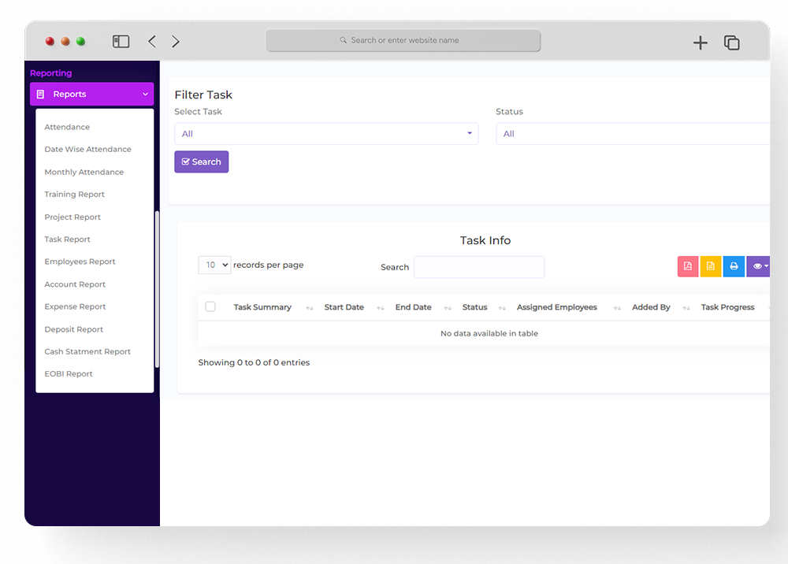This screenshot has height=564, width=788.
Task: Toggle the browser sidebar icon
Action: (121, 41)
